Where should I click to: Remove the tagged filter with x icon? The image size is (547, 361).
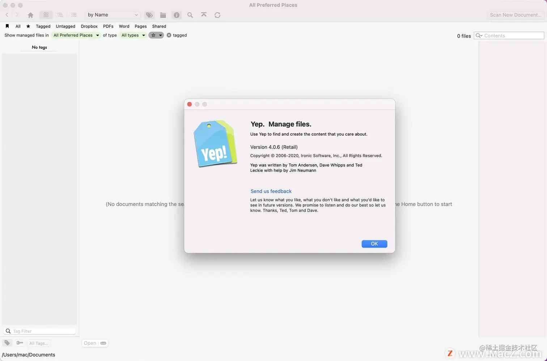169,35
